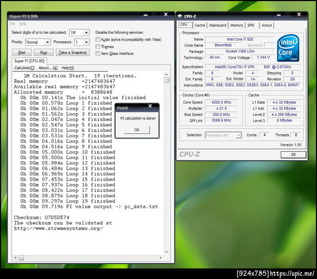The height and width of the screenshot is (279, 317).
Task: Open the Priority dropdown set to Normal
Action: (x=38, y=42)
